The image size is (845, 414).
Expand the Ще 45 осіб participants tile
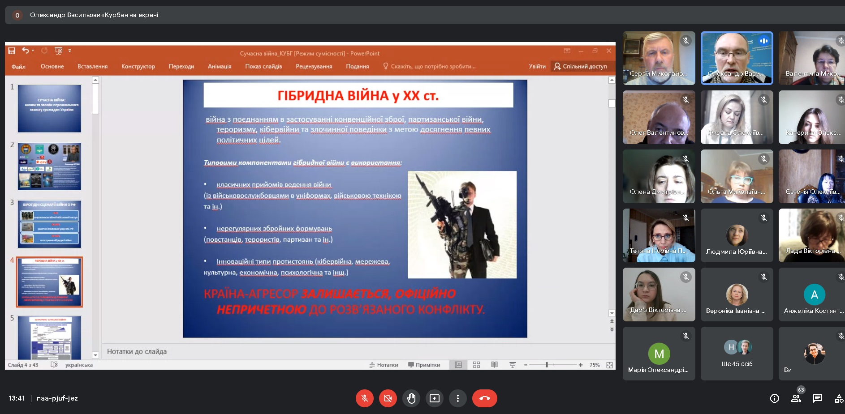pos(737,354)
